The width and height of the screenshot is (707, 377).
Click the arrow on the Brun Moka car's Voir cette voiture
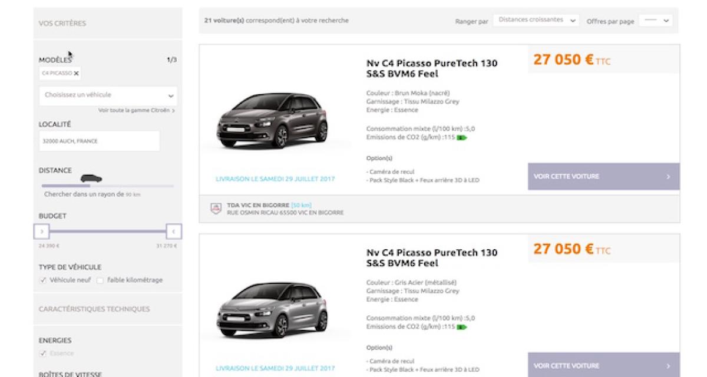(668, 177)
